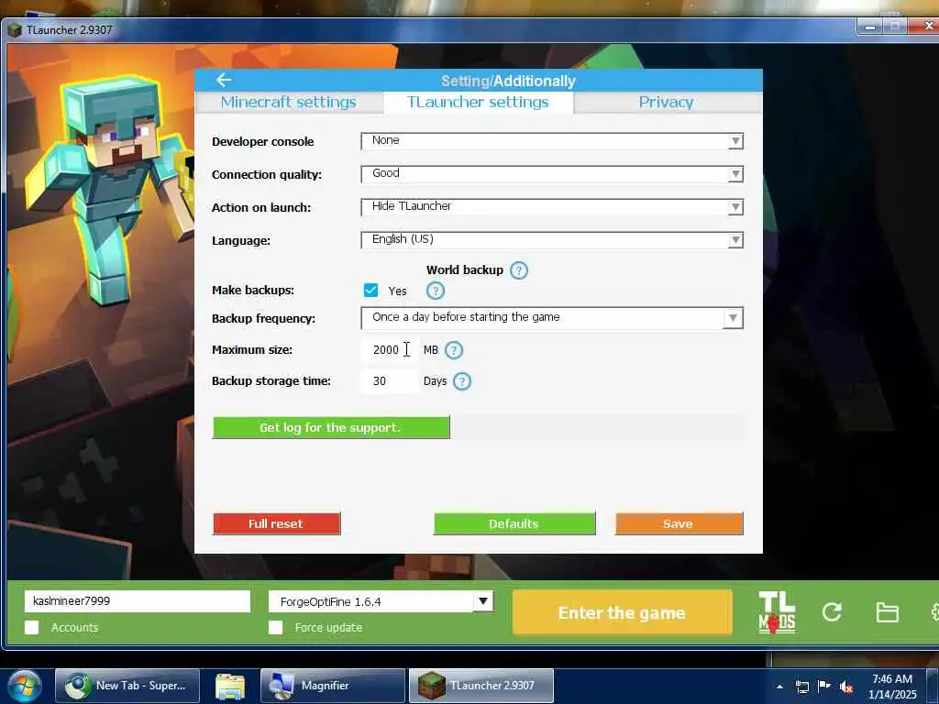
Task: Open Action Center flag tray icon
Action: (824, 686)
